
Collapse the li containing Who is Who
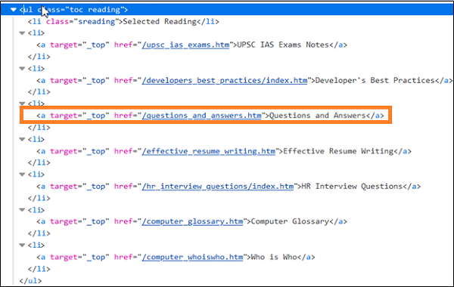coord(22,245)
